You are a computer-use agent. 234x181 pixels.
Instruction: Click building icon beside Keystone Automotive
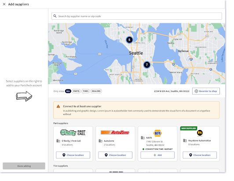[185, 140]
